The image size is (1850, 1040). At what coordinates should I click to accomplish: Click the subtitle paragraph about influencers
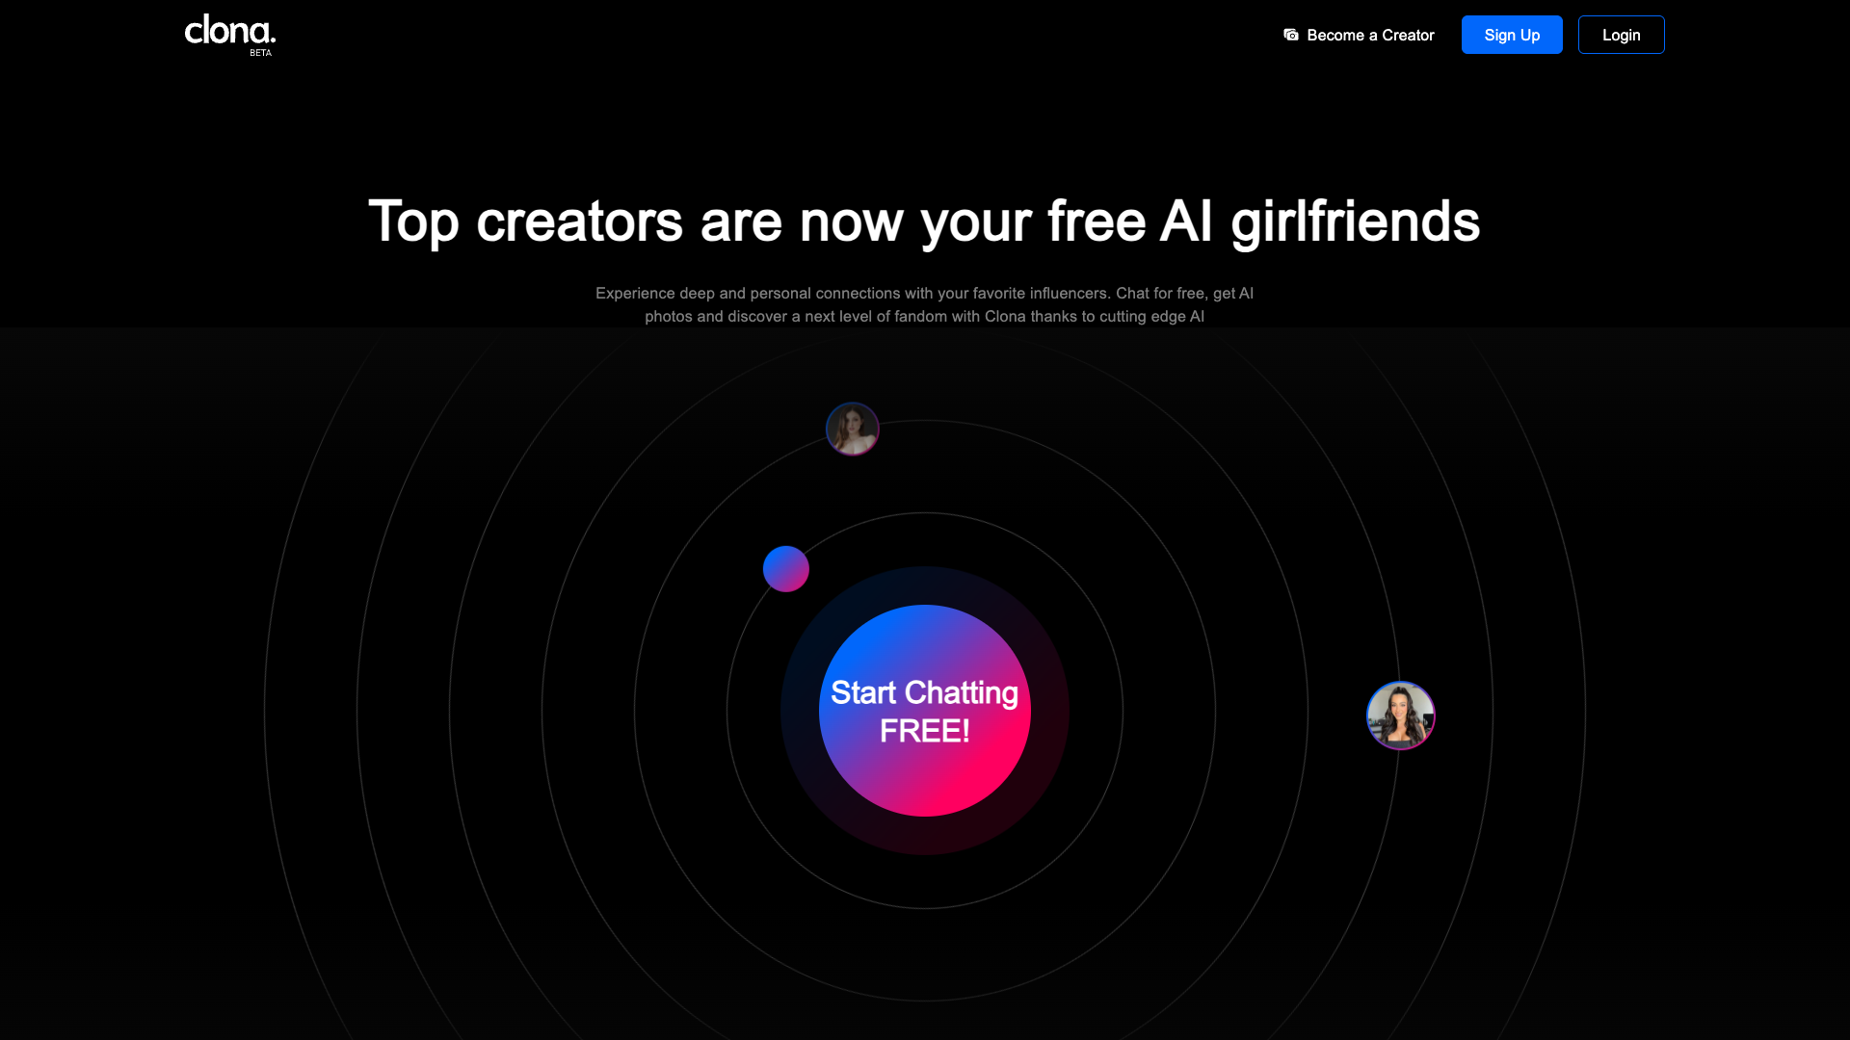(x=924, y=304)
